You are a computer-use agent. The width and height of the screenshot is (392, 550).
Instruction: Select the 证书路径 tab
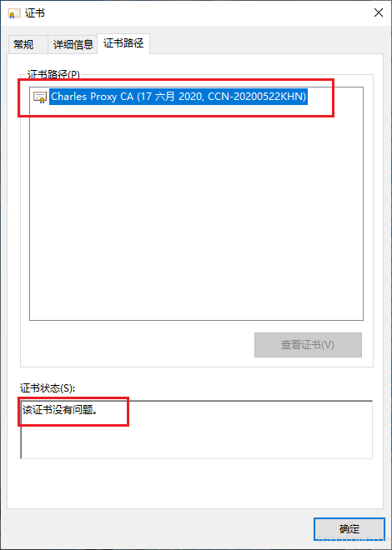(123, 43)
